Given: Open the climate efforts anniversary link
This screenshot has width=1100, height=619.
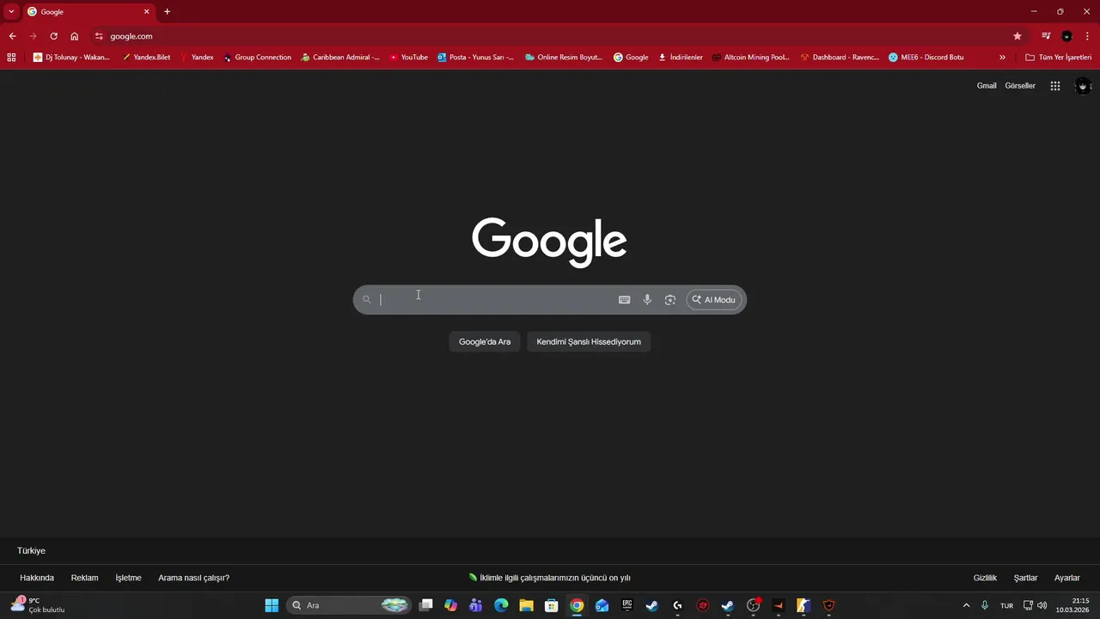Looking at the screenshot, I should click(x=550, y=578).
